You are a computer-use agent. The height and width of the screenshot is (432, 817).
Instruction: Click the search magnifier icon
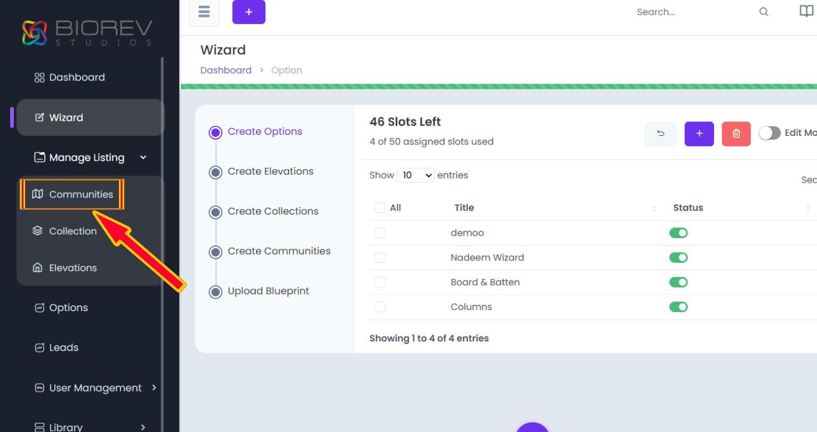click(x=764, y=12)
